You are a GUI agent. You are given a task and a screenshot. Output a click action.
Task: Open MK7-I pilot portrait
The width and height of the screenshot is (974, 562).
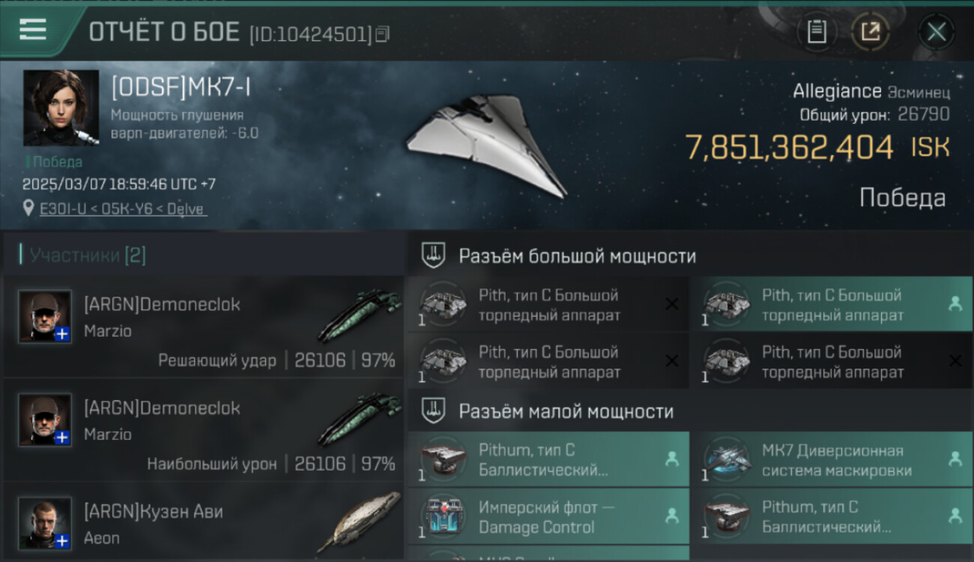pyautogui.click(x=61, y=108)
